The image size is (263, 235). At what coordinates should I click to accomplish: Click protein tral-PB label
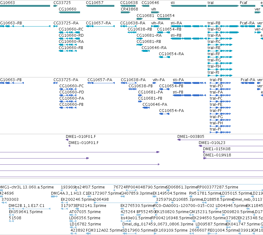(x=216, y=80)
